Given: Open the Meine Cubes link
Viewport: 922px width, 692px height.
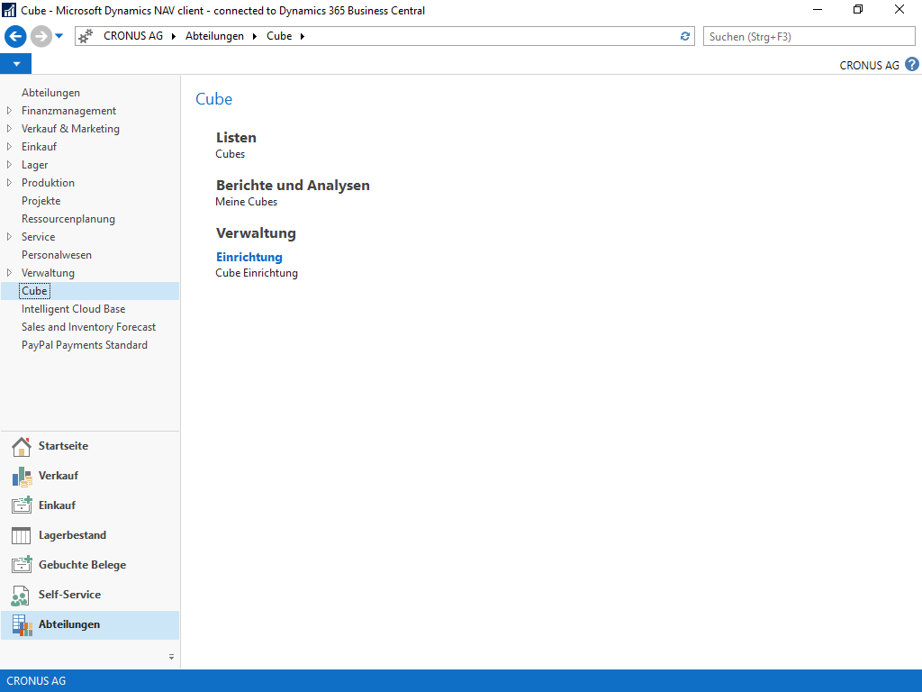Looking at the screenshot, I should pos(247,201).
